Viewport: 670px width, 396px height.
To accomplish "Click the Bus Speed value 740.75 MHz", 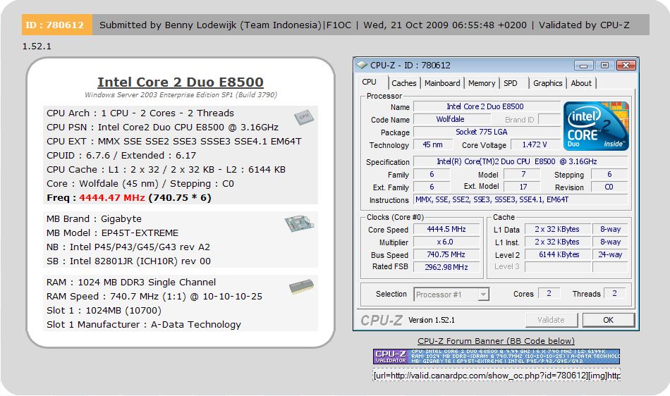I will tap(446, 255).
